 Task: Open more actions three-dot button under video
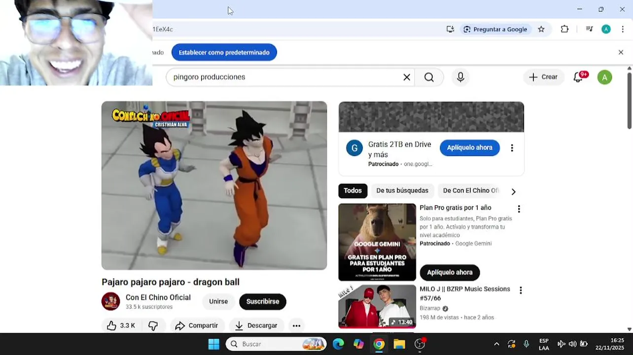296,325
